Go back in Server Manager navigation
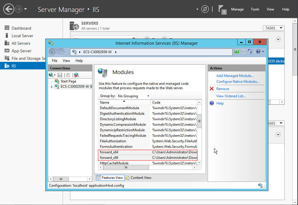This screenshot has height=205, width=298. [9, 9]
